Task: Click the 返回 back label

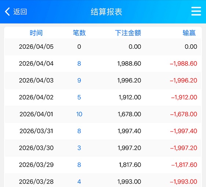Action: point(20,12)
